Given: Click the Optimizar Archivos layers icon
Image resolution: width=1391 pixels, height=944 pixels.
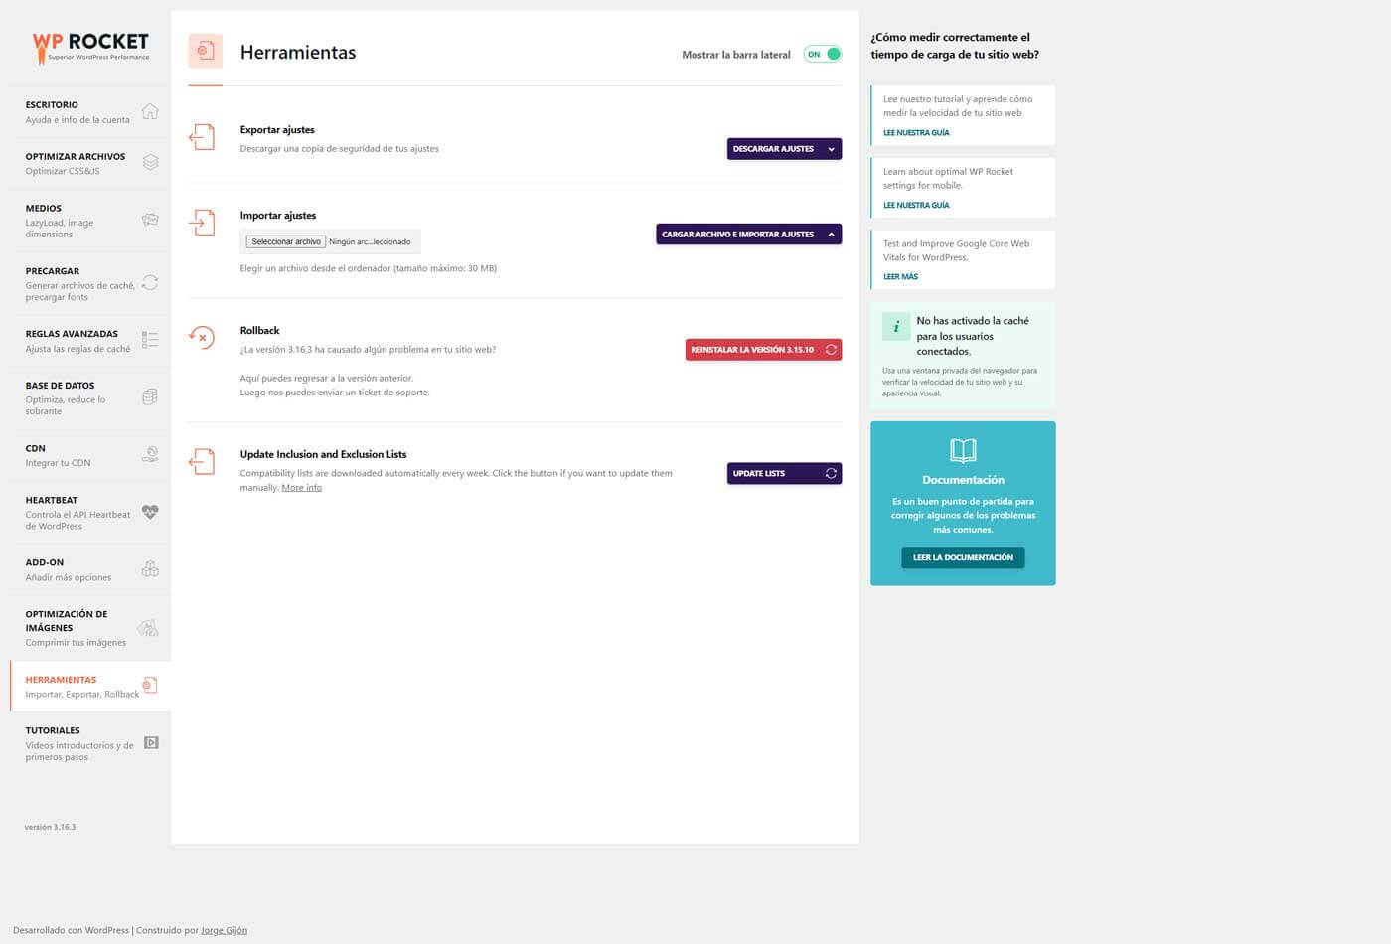Looking at the screenshot, I should coord(150,162).
